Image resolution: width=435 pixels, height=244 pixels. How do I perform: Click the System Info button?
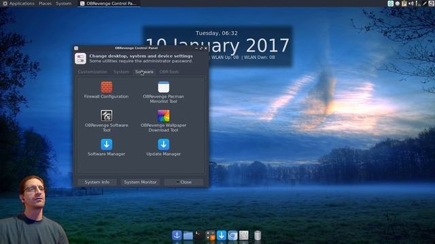click(x=97, y=182)
